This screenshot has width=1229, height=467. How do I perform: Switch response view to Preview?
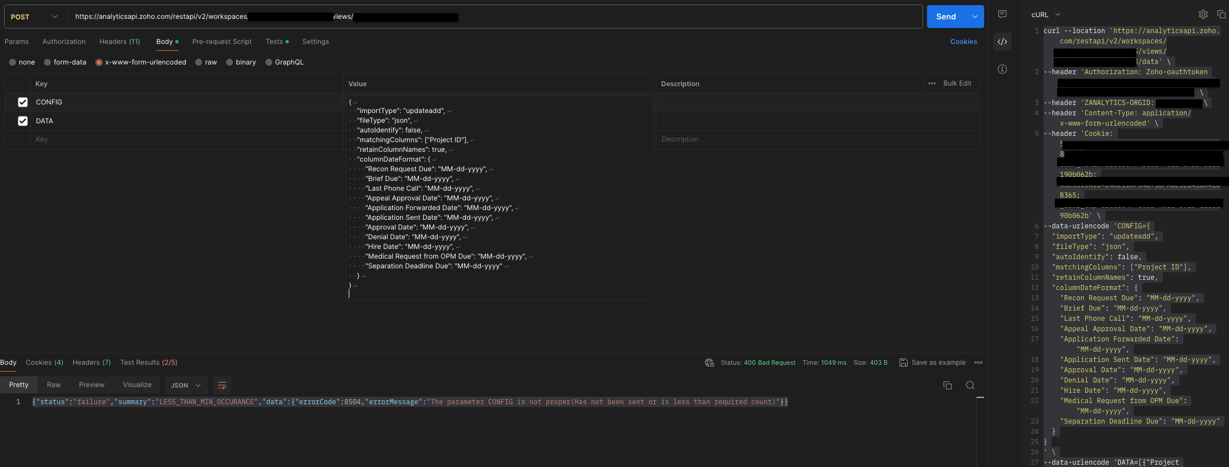click(92, 385)
